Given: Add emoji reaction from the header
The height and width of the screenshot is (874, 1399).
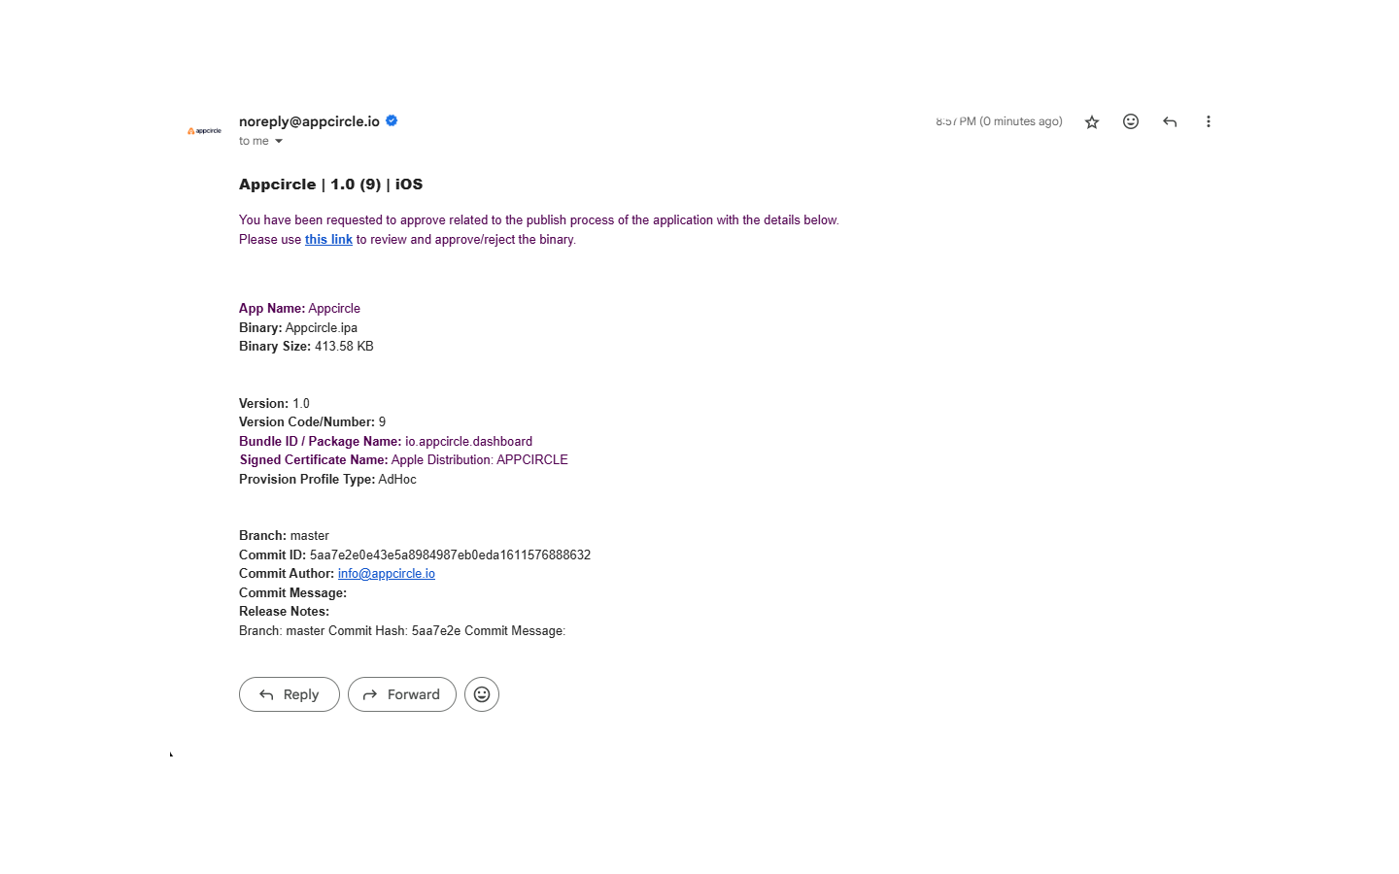Looking at the screenshot, I should [1131, 121].
